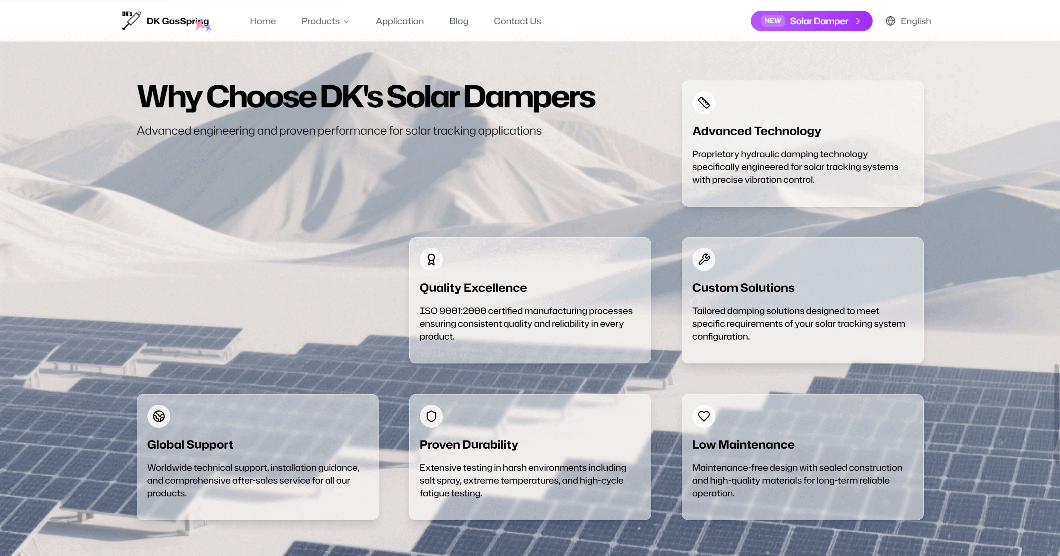Navigate to Contact Us

517,21
